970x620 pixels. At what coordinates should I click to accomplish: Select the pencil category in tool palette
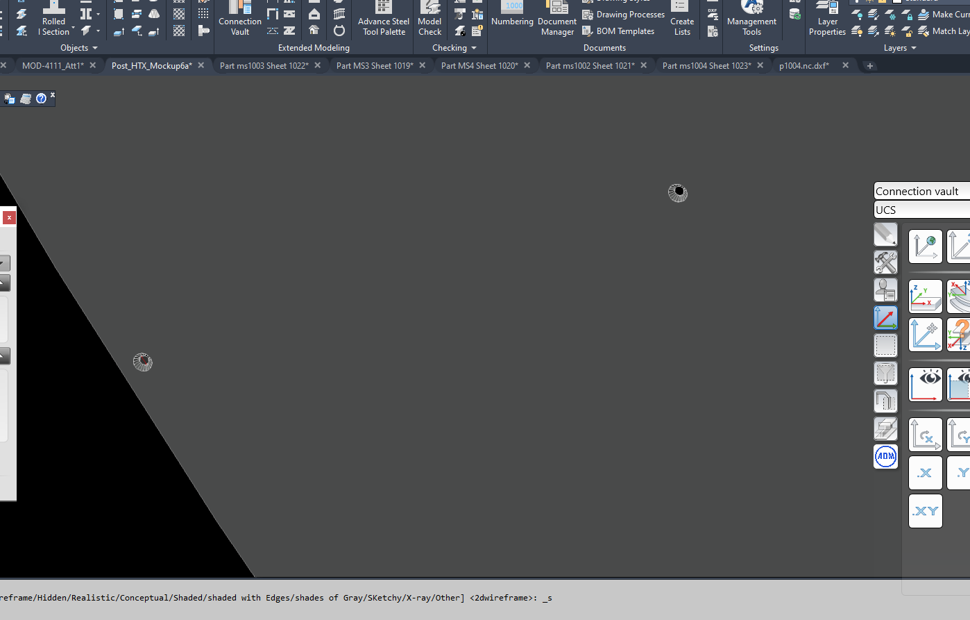coord(885,235)
